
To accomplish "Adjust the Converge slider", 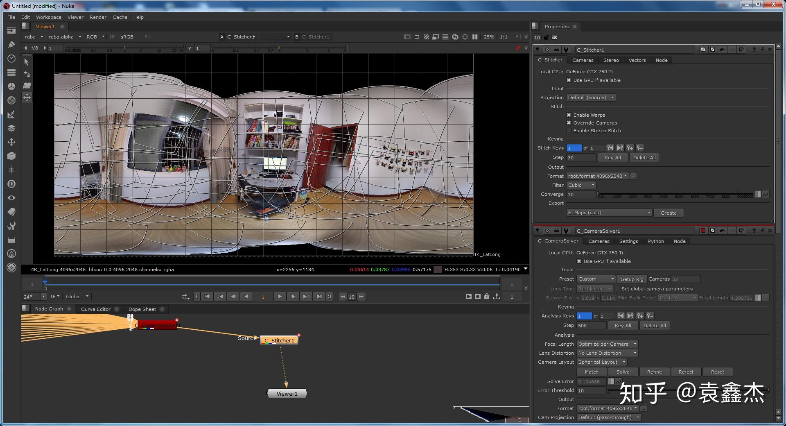I will tap(675, 194).
